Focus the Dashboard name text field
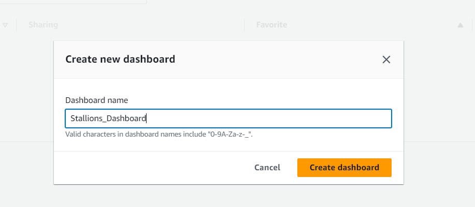475x207 pixels. tap(228, 119)
